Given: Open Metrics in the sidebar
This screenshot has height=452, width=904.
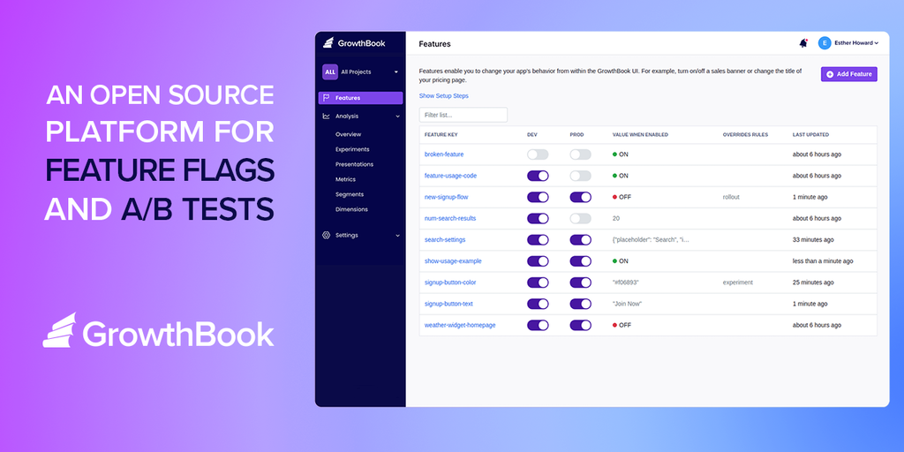Looking at the screenshot, I should (345, 179).
